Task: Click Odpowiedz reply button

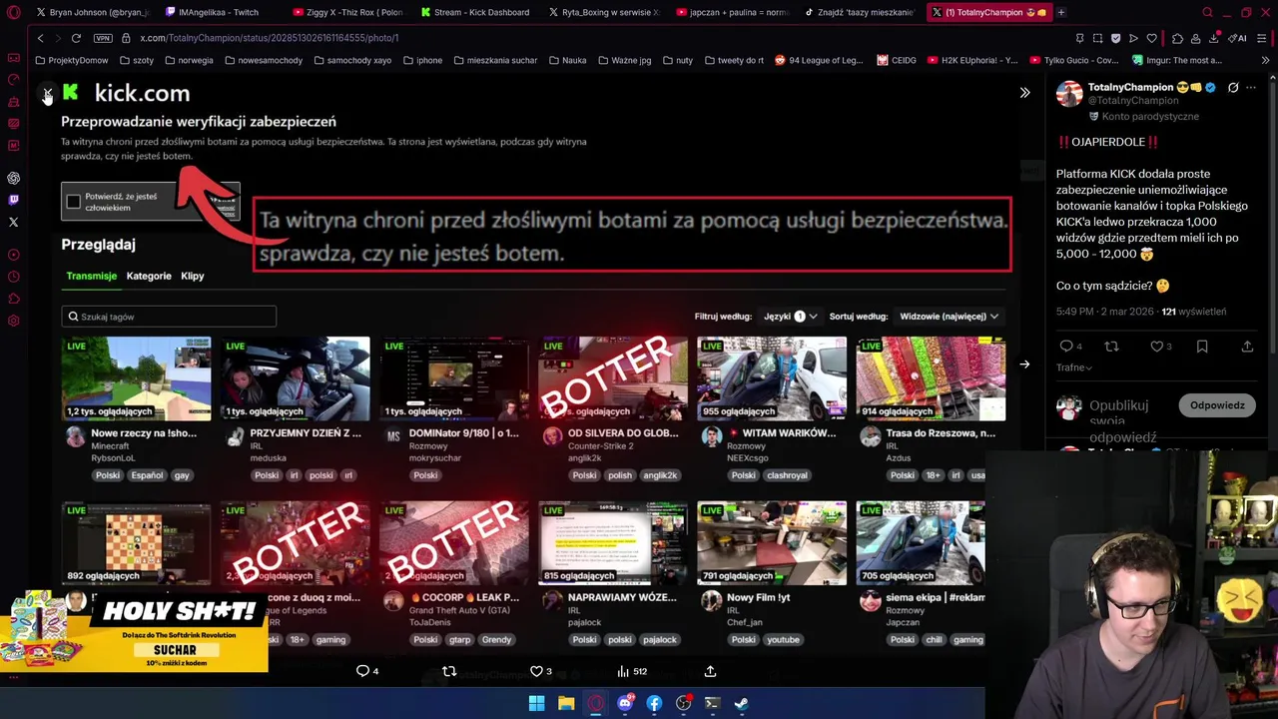Action: pos(1217,405)
